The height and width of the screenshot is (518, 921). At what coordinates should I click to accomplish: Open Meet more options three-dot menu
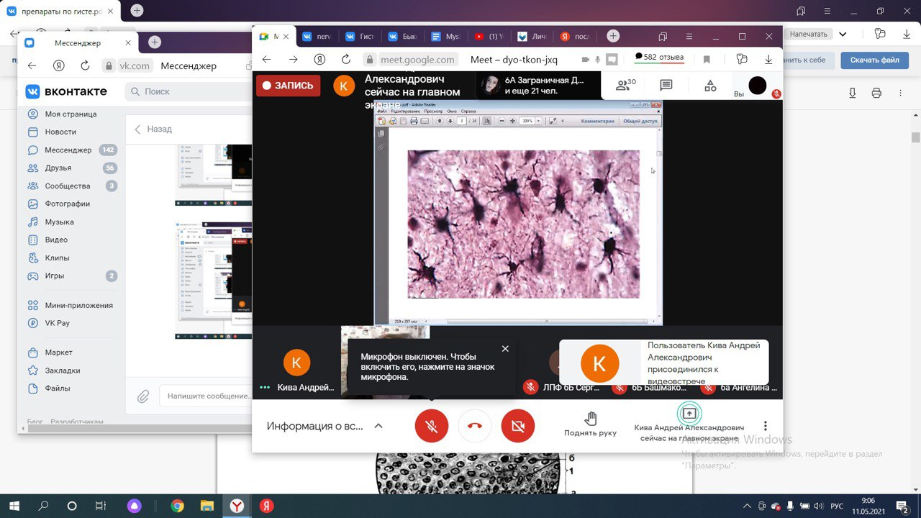coord(766,426)
